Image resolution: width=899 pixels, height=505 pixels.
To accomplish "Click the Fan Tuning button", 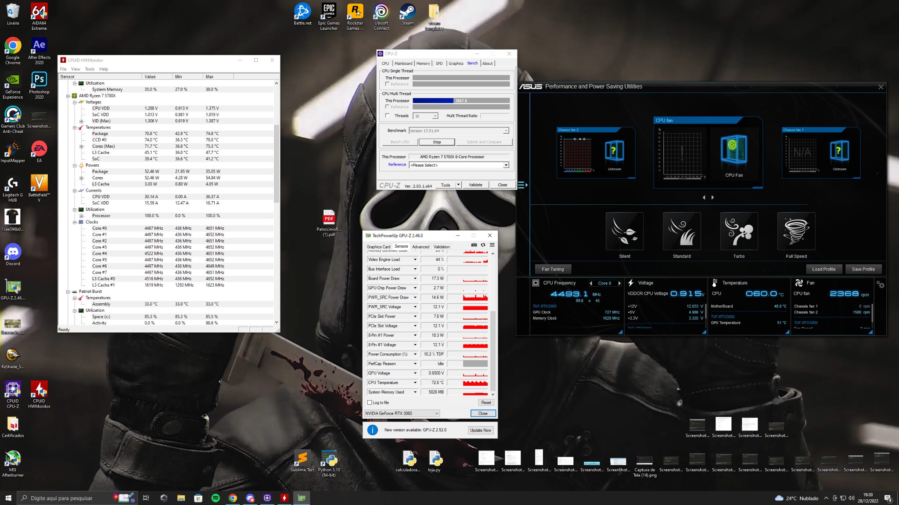I will point(553,269).
